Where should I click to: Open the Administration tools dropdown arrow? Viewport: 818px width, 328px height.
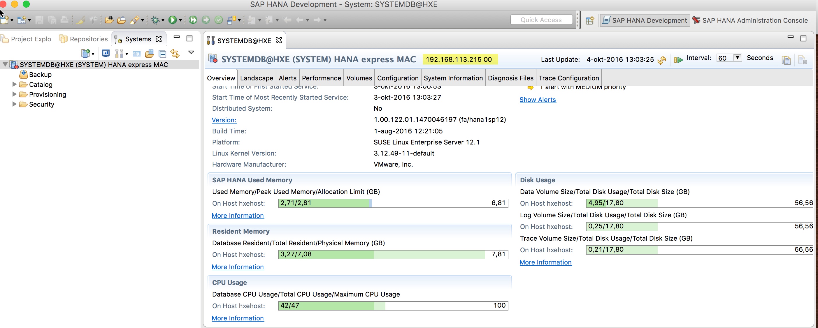point(127,54)
